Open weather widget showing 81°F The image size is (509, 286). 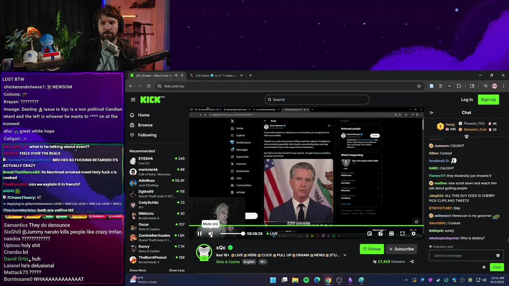[x=143, y=280]
